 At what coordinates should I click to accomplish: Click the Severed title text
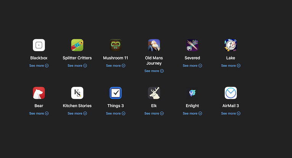[192, 58]
